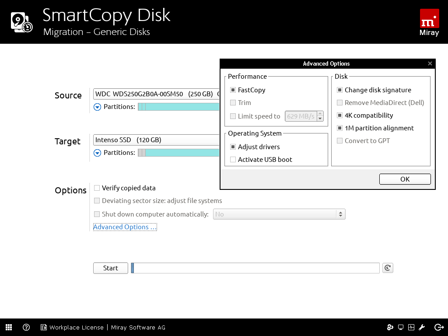Enable Verify copied data option
The height and width of the screenshot is (336, 448).
[x=97, y=188]
